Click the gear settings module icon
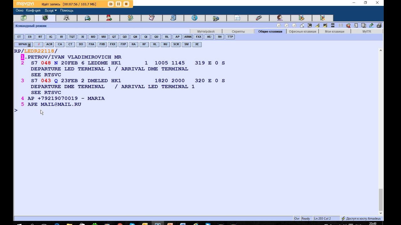 [66, 18]
